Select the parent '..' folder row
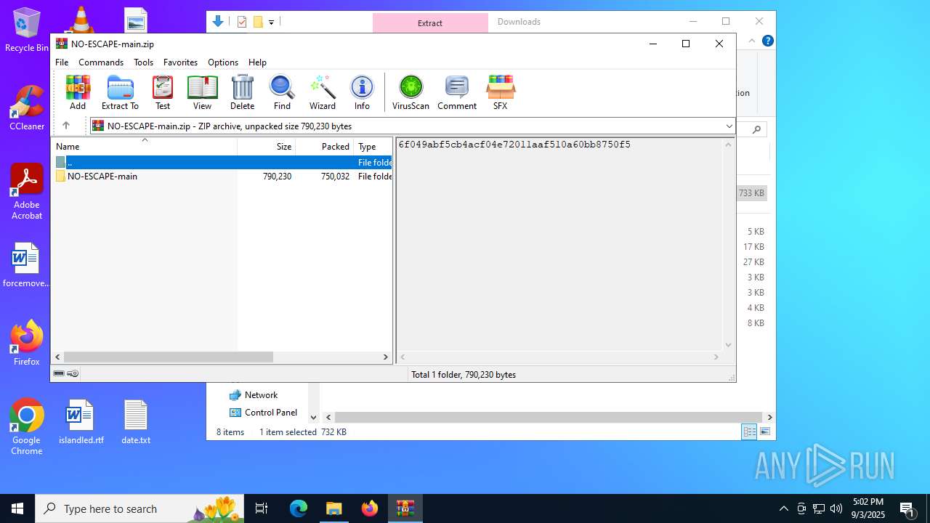 222,163
